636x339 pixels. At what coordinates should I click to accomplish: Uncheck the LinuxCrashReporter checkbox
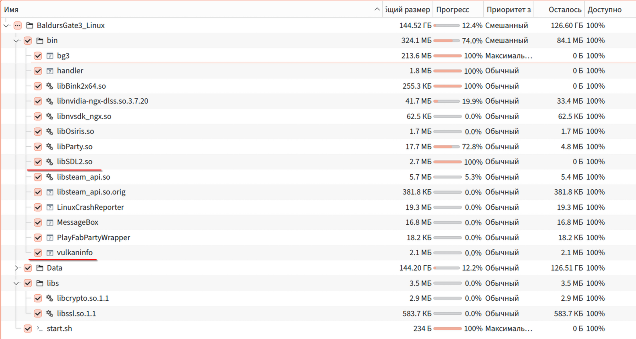coord(38,207)
